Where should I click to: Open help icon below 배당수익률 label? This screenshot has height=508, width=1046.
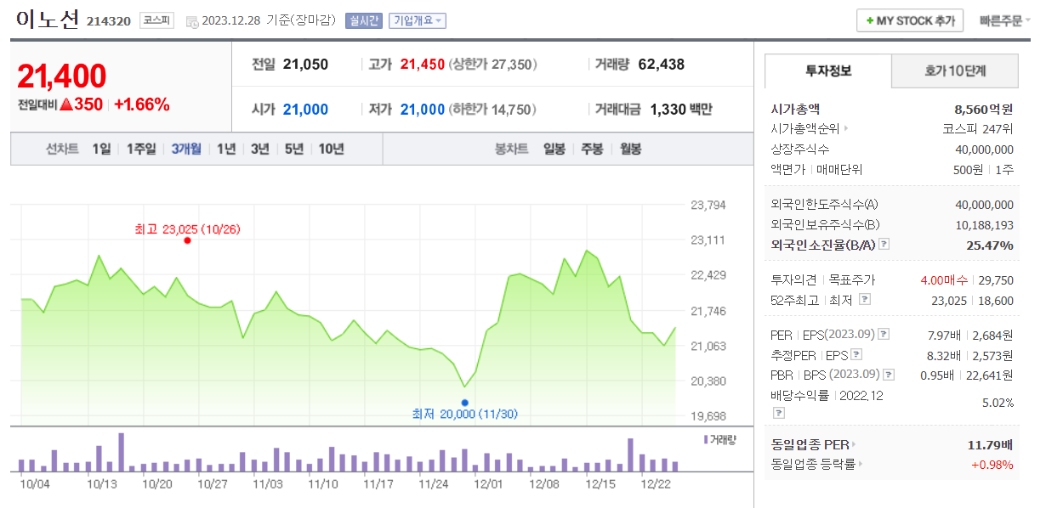tap(778, 412)
